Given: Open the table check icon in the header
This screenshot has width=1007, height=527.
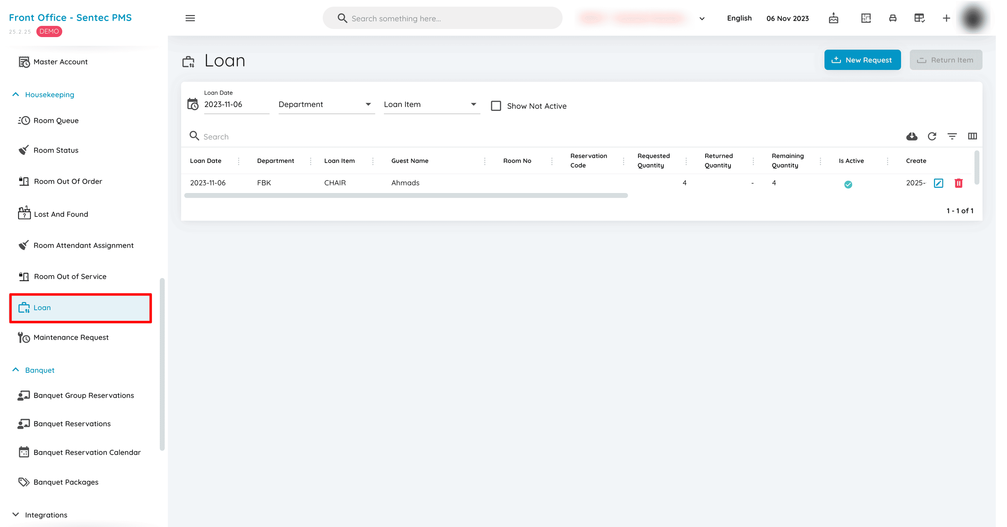Looking at the screenshot, I should coord(920,18).
